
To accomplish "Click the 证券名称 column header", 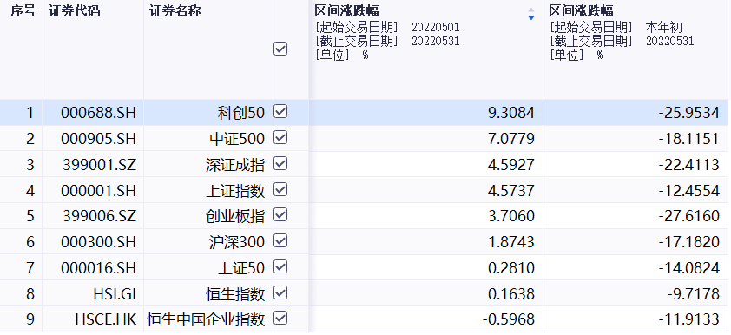I will click(175, 11).
